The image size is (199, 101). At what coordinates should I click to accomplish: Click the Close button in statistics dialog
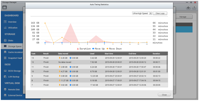tap(164, 95)
